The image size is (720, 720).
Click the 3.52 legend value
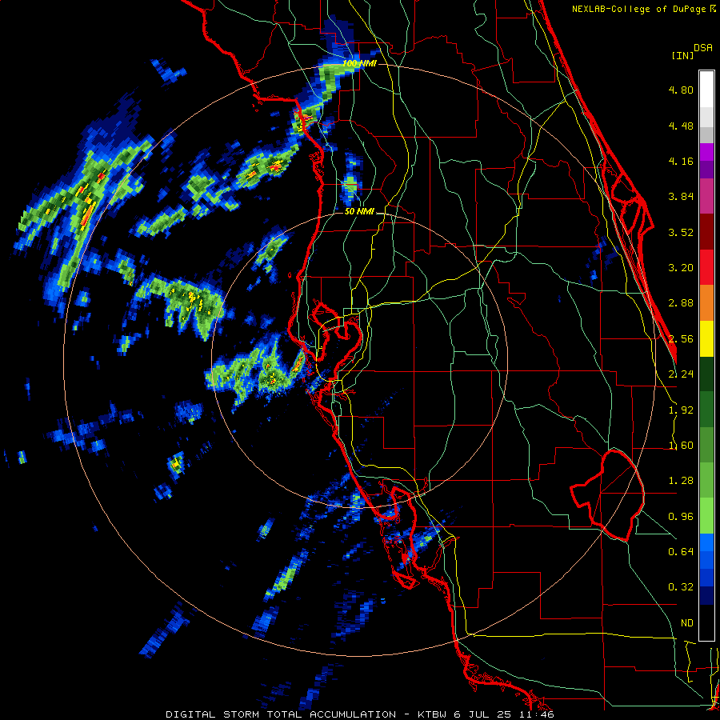(681, 232)
